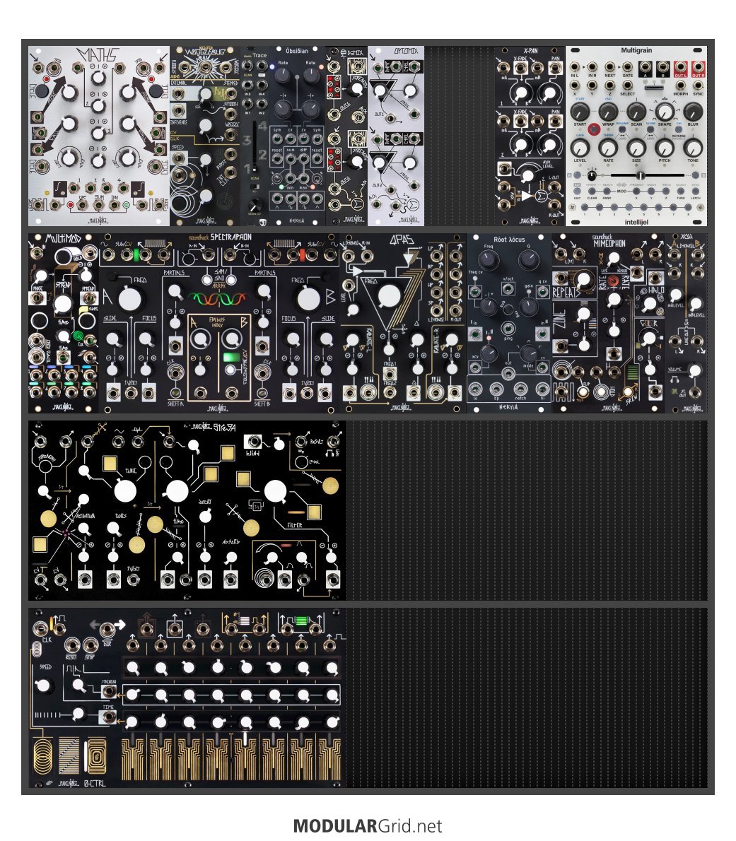Click the Multigrain CLEAR button
Screen dimensions: 736x841
[592, 192]
